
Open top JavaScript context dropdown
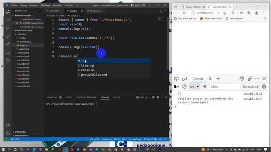point(194,87)
